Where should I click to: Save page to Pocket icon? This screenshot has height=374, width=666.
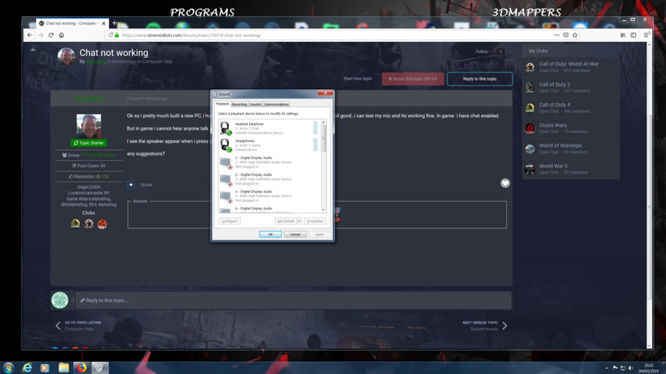[565, 35]
